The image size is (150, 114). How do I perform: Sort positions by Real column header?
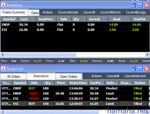(x=119, y=19)
